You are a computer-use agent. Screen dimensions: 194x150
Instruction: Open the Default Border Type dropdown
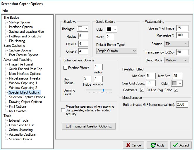pos(116,51)
